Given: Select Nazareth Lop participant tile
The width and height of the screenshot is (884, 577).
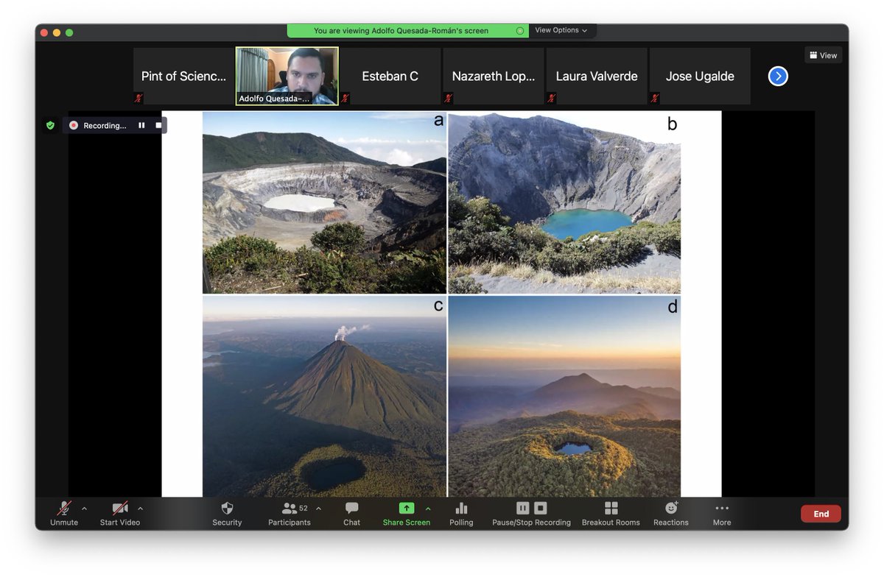Looking at the screenshot, I should (x=493, y=76).
